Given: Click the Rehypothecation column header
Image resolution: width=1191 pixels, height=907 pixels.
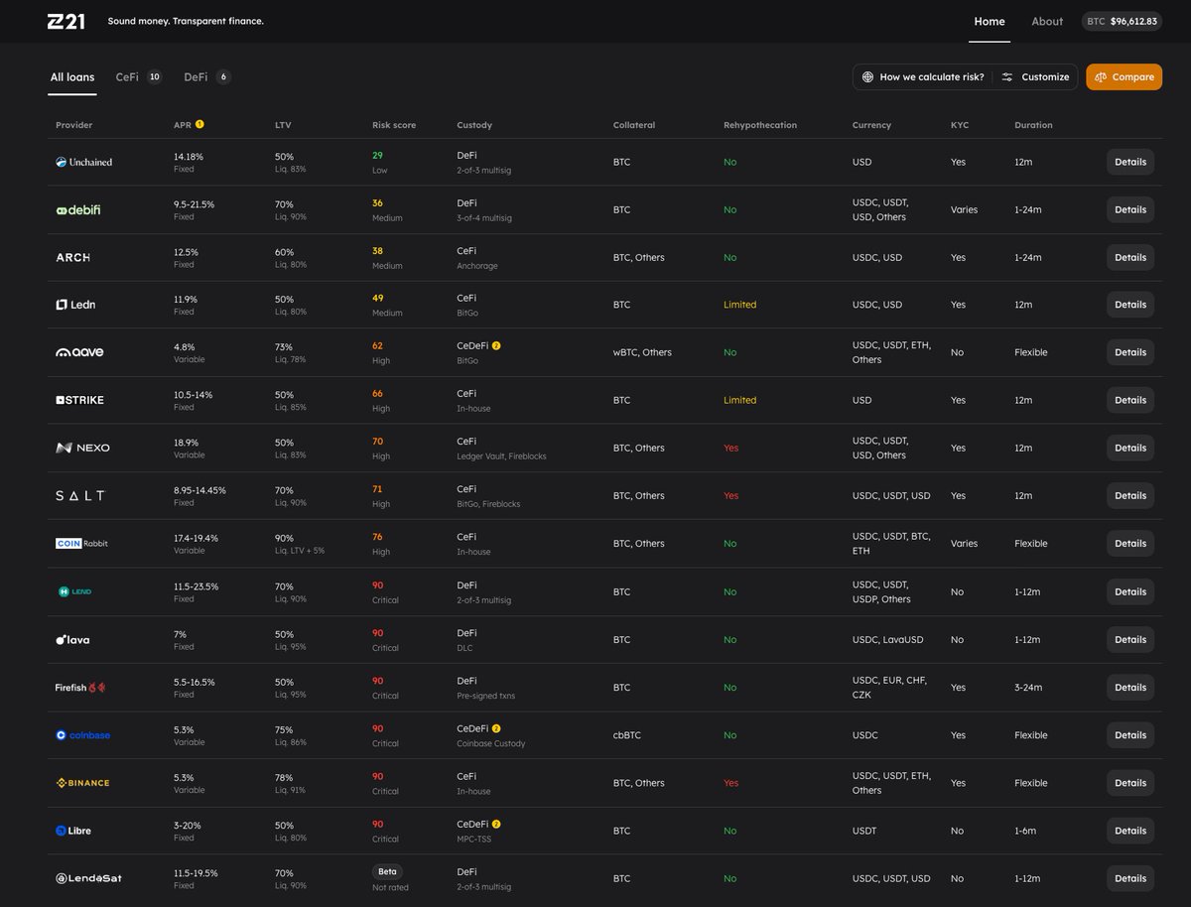Looking at the screenshot, I should click(x=760, y=125).
